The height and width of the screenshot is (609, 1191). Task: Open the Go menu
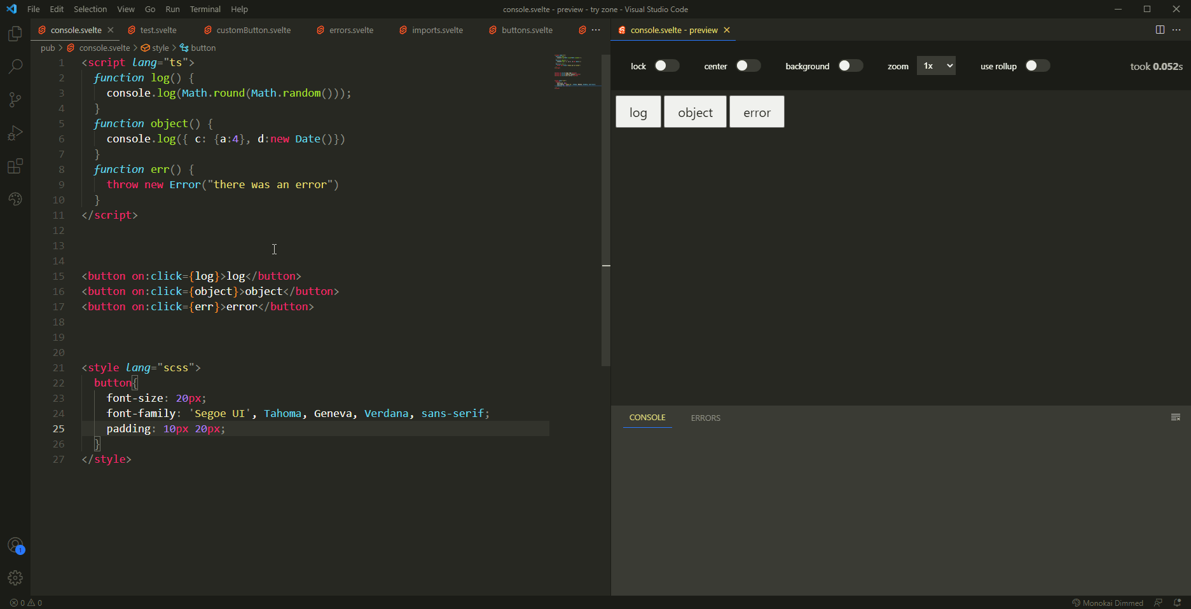(150, 9)
